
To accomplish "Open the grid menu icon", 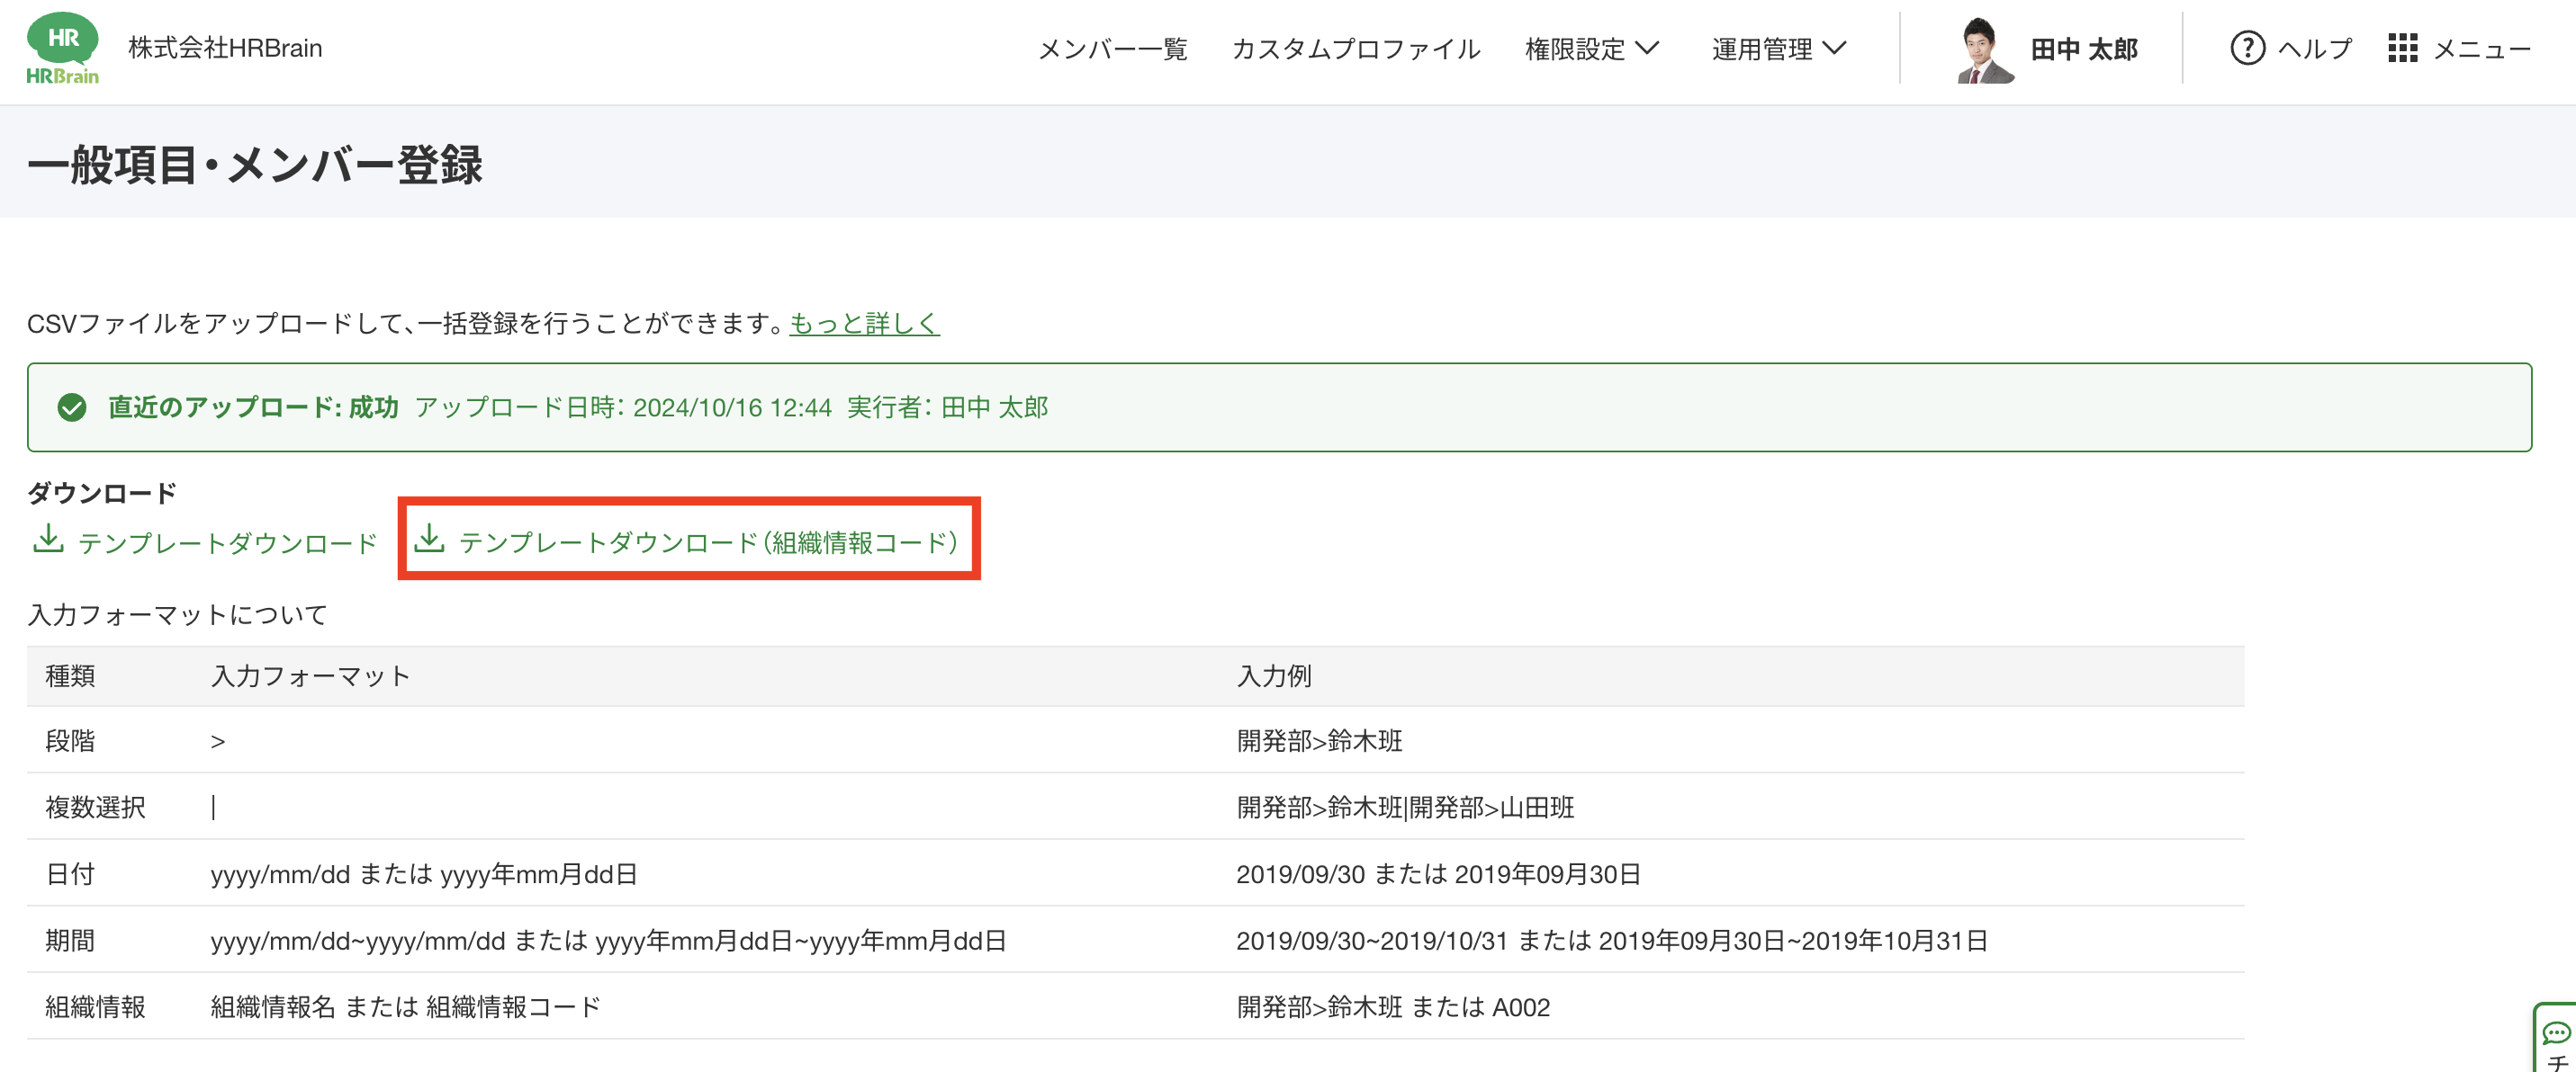I will point(2402,48).
